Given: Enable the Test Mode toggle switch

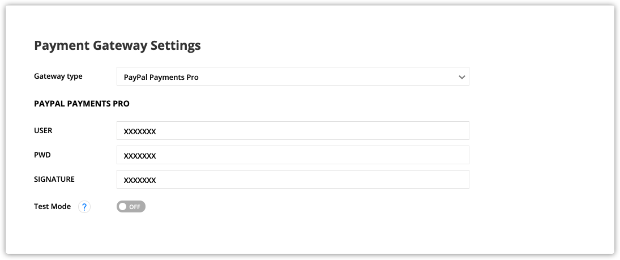Looking at the screenshot, I should point(131,207).
